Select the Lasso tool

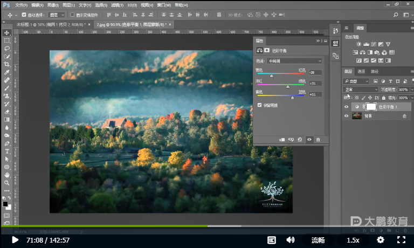tap(7, 49)
